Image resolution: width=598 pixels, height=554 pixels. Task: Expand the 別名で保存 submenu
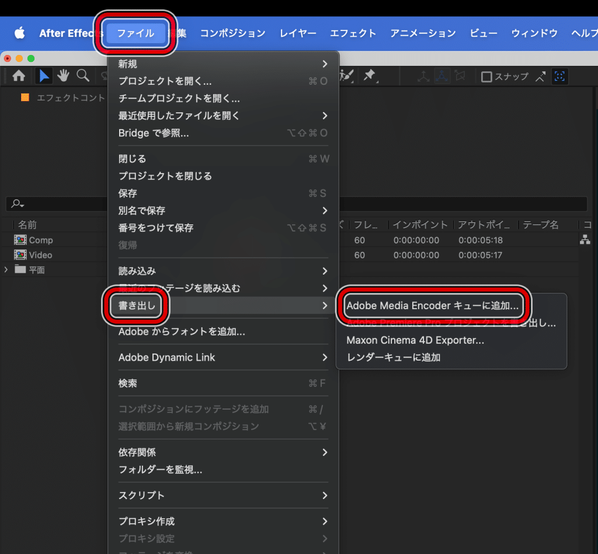pos(222,210)
